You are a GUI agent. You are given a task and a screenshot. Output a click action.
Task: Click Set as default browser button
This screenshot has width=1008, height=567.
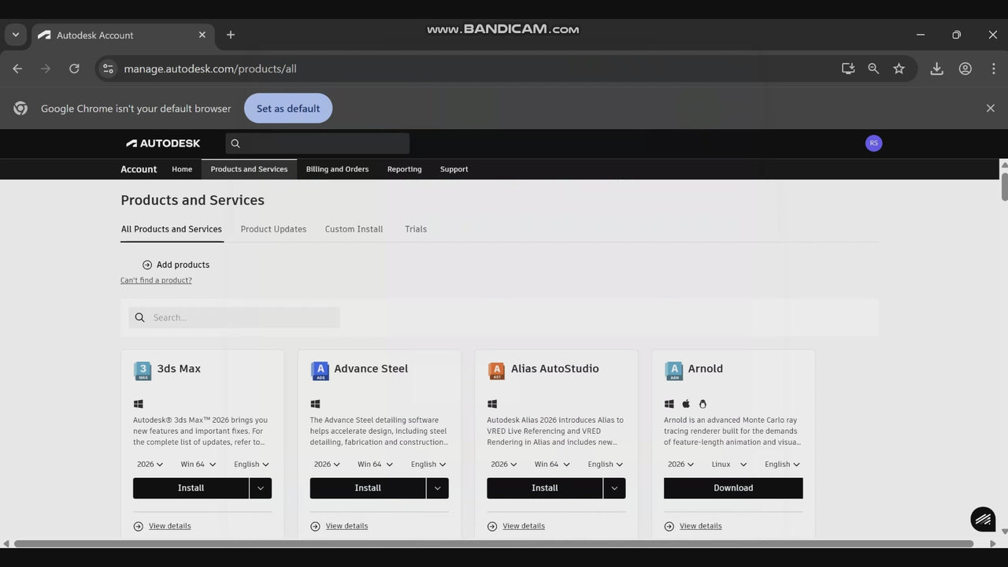[288, 109]
